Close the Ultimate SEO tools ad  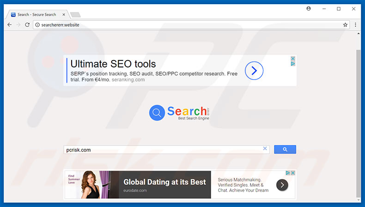[x=293, y=58]
